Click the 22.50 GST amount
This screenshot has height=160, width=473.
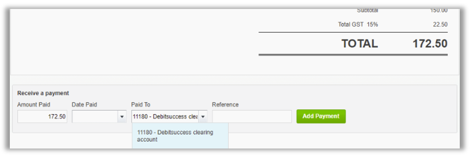pyautogui.click(x=440, y=25)
